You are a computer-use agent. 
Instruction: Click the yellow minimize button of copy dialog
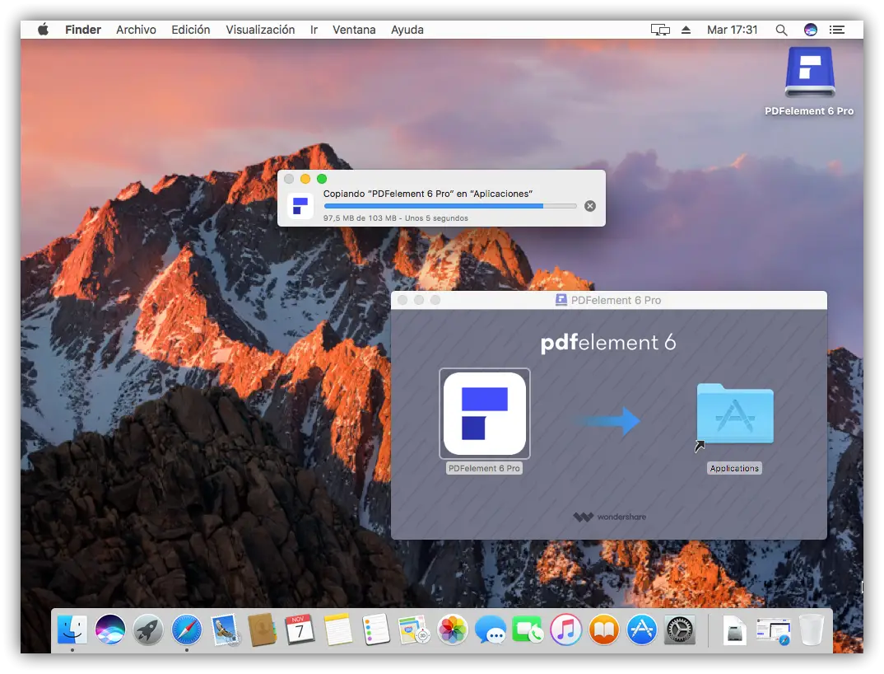305,179
